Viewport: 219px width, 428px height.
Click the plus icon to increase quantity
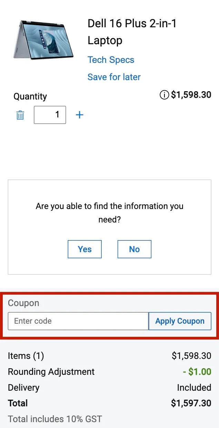click(x=79, y=115)
